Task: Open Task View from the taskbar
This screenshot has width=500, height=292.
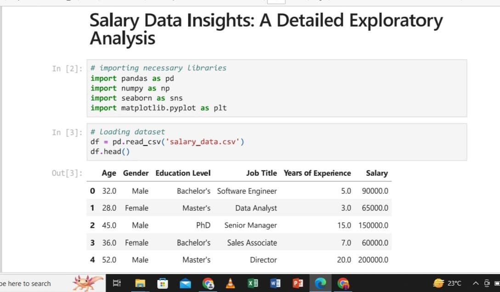Action: coord(116,284)
